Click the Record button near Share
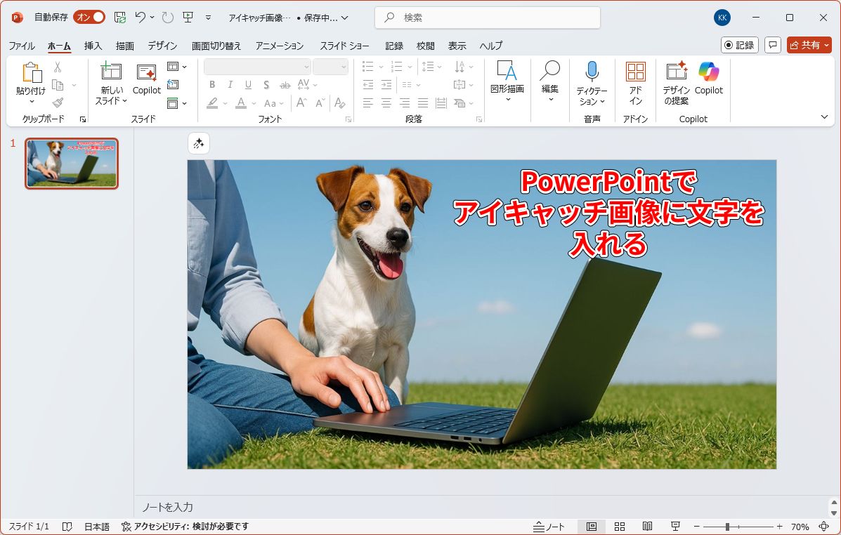Screen dimensions: 841x535 tap(739, 45)
